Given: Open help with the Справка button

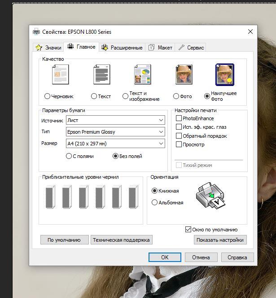Looking at the screenshot, I should point(237,257).
